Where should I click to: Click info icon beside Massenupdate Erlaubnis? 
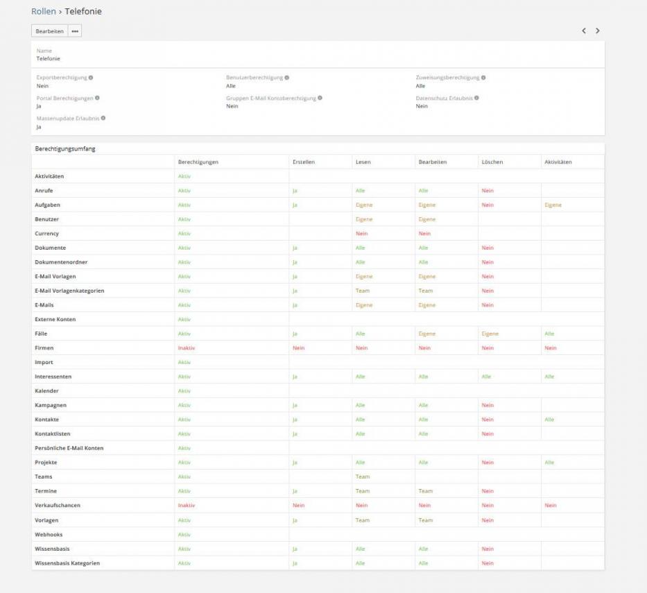(x=103, y=118)
